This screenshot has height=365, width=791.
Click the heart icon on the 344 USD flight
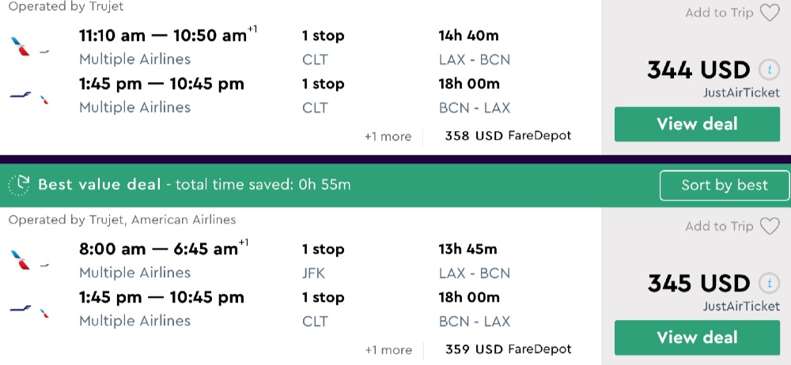coord(770,13)
